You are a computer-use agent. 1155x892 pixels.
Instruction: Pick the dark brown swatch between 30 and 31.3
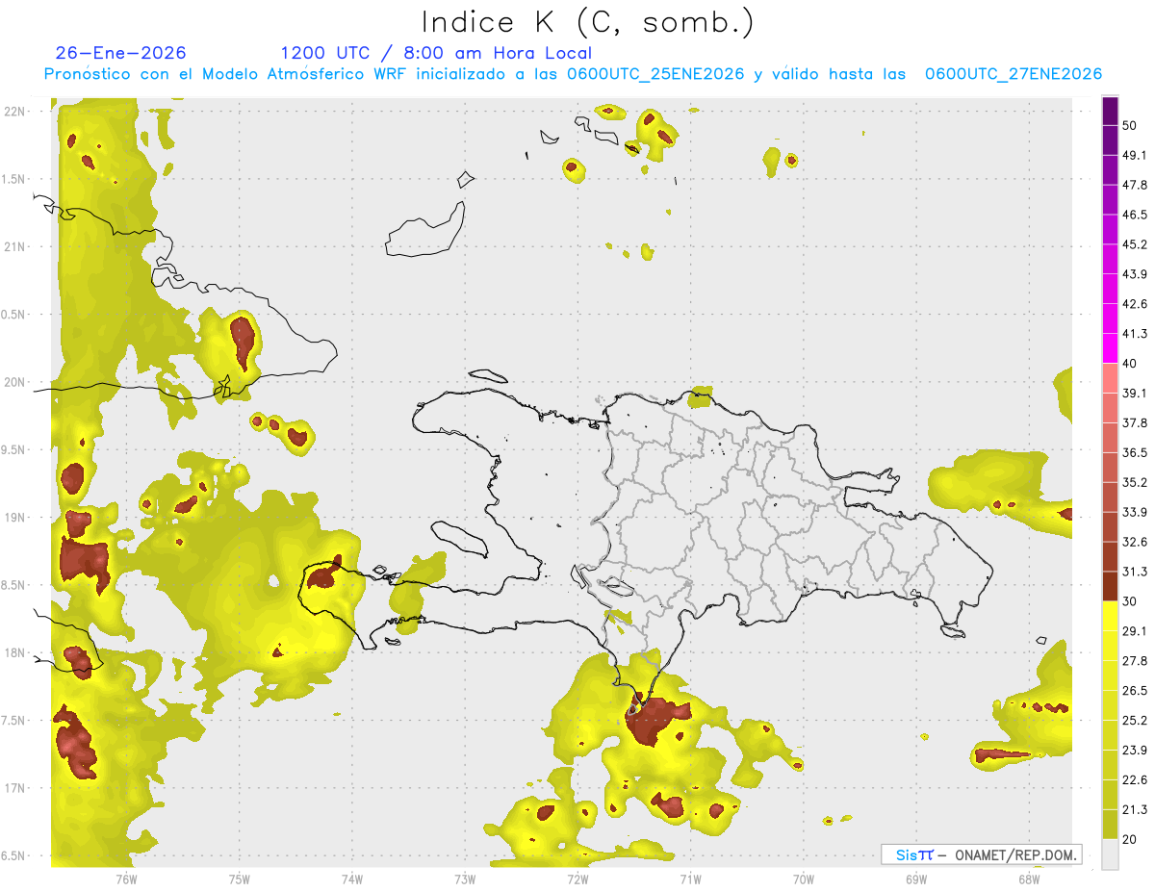tap(1111, 586)
